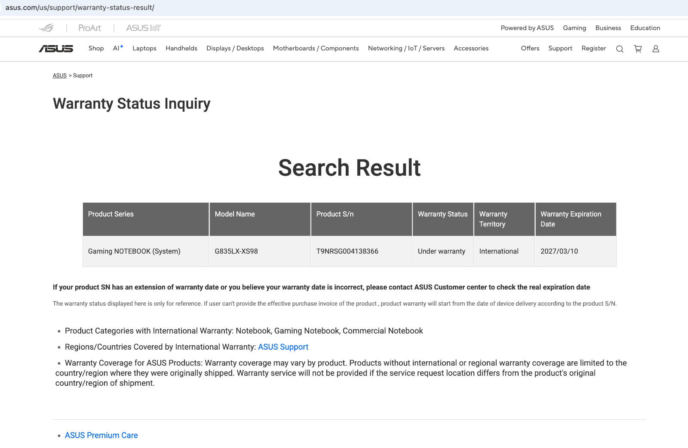Select the Model Name column header

260,219
